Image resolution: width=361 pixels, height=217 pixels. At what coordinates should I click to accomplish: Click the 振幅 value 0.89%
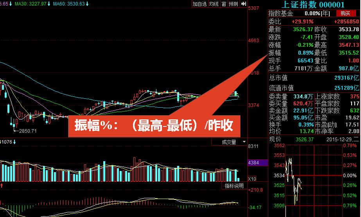click(306, 53)
